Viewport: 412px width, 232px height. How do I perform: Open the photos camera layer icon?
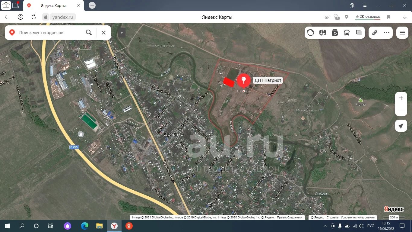[335, 33]
